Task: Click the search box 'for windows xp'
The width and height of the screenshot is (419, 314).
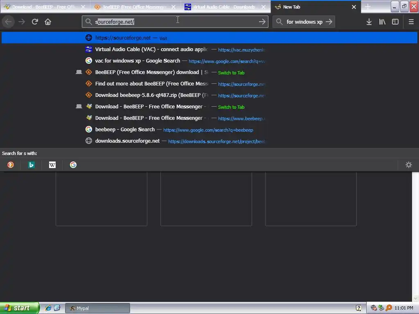Action: pos(304,22)
